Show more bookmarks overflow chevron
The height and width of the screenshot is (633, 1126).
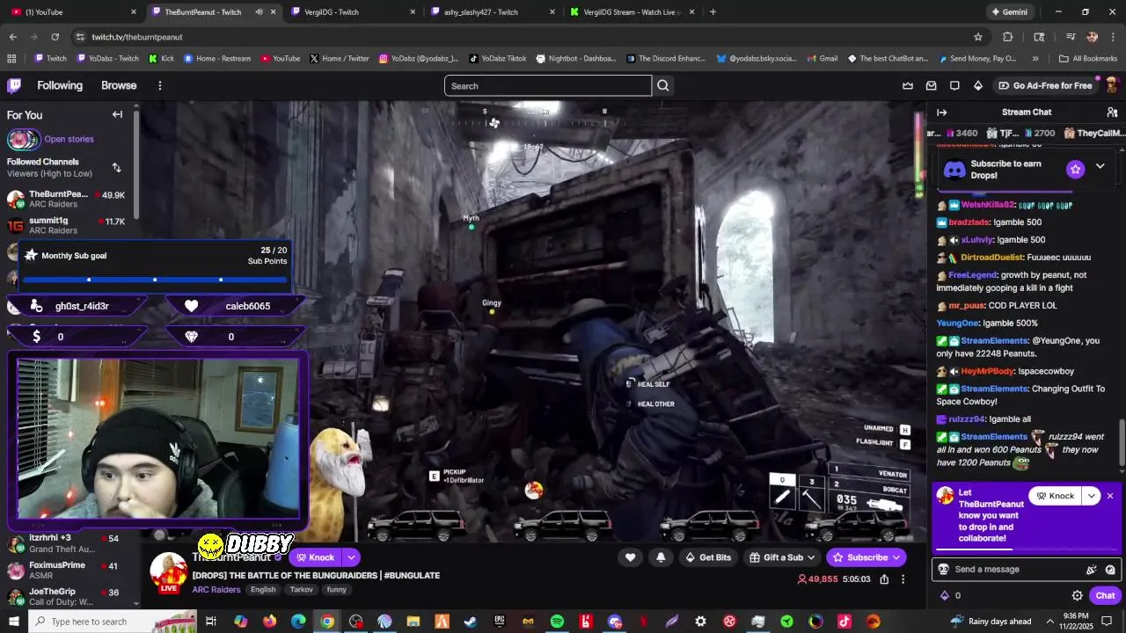coord(1035,59)
